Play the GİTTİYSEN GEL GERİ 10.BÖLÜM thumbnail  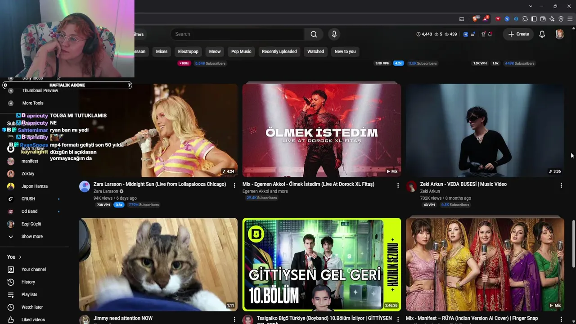click(x=322, y=265)
